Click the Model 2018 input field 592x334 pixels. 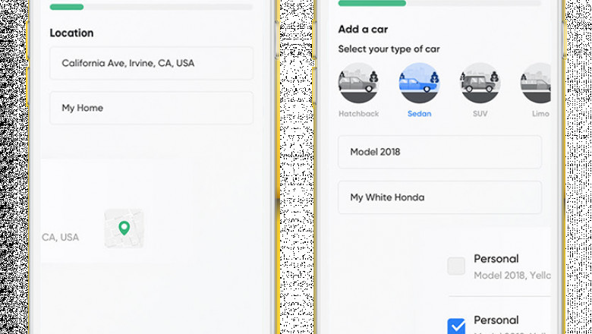tap(439, 152)
